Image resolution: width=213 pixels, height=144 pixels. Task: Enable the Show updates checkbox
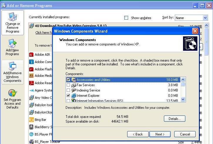[126, 18]
